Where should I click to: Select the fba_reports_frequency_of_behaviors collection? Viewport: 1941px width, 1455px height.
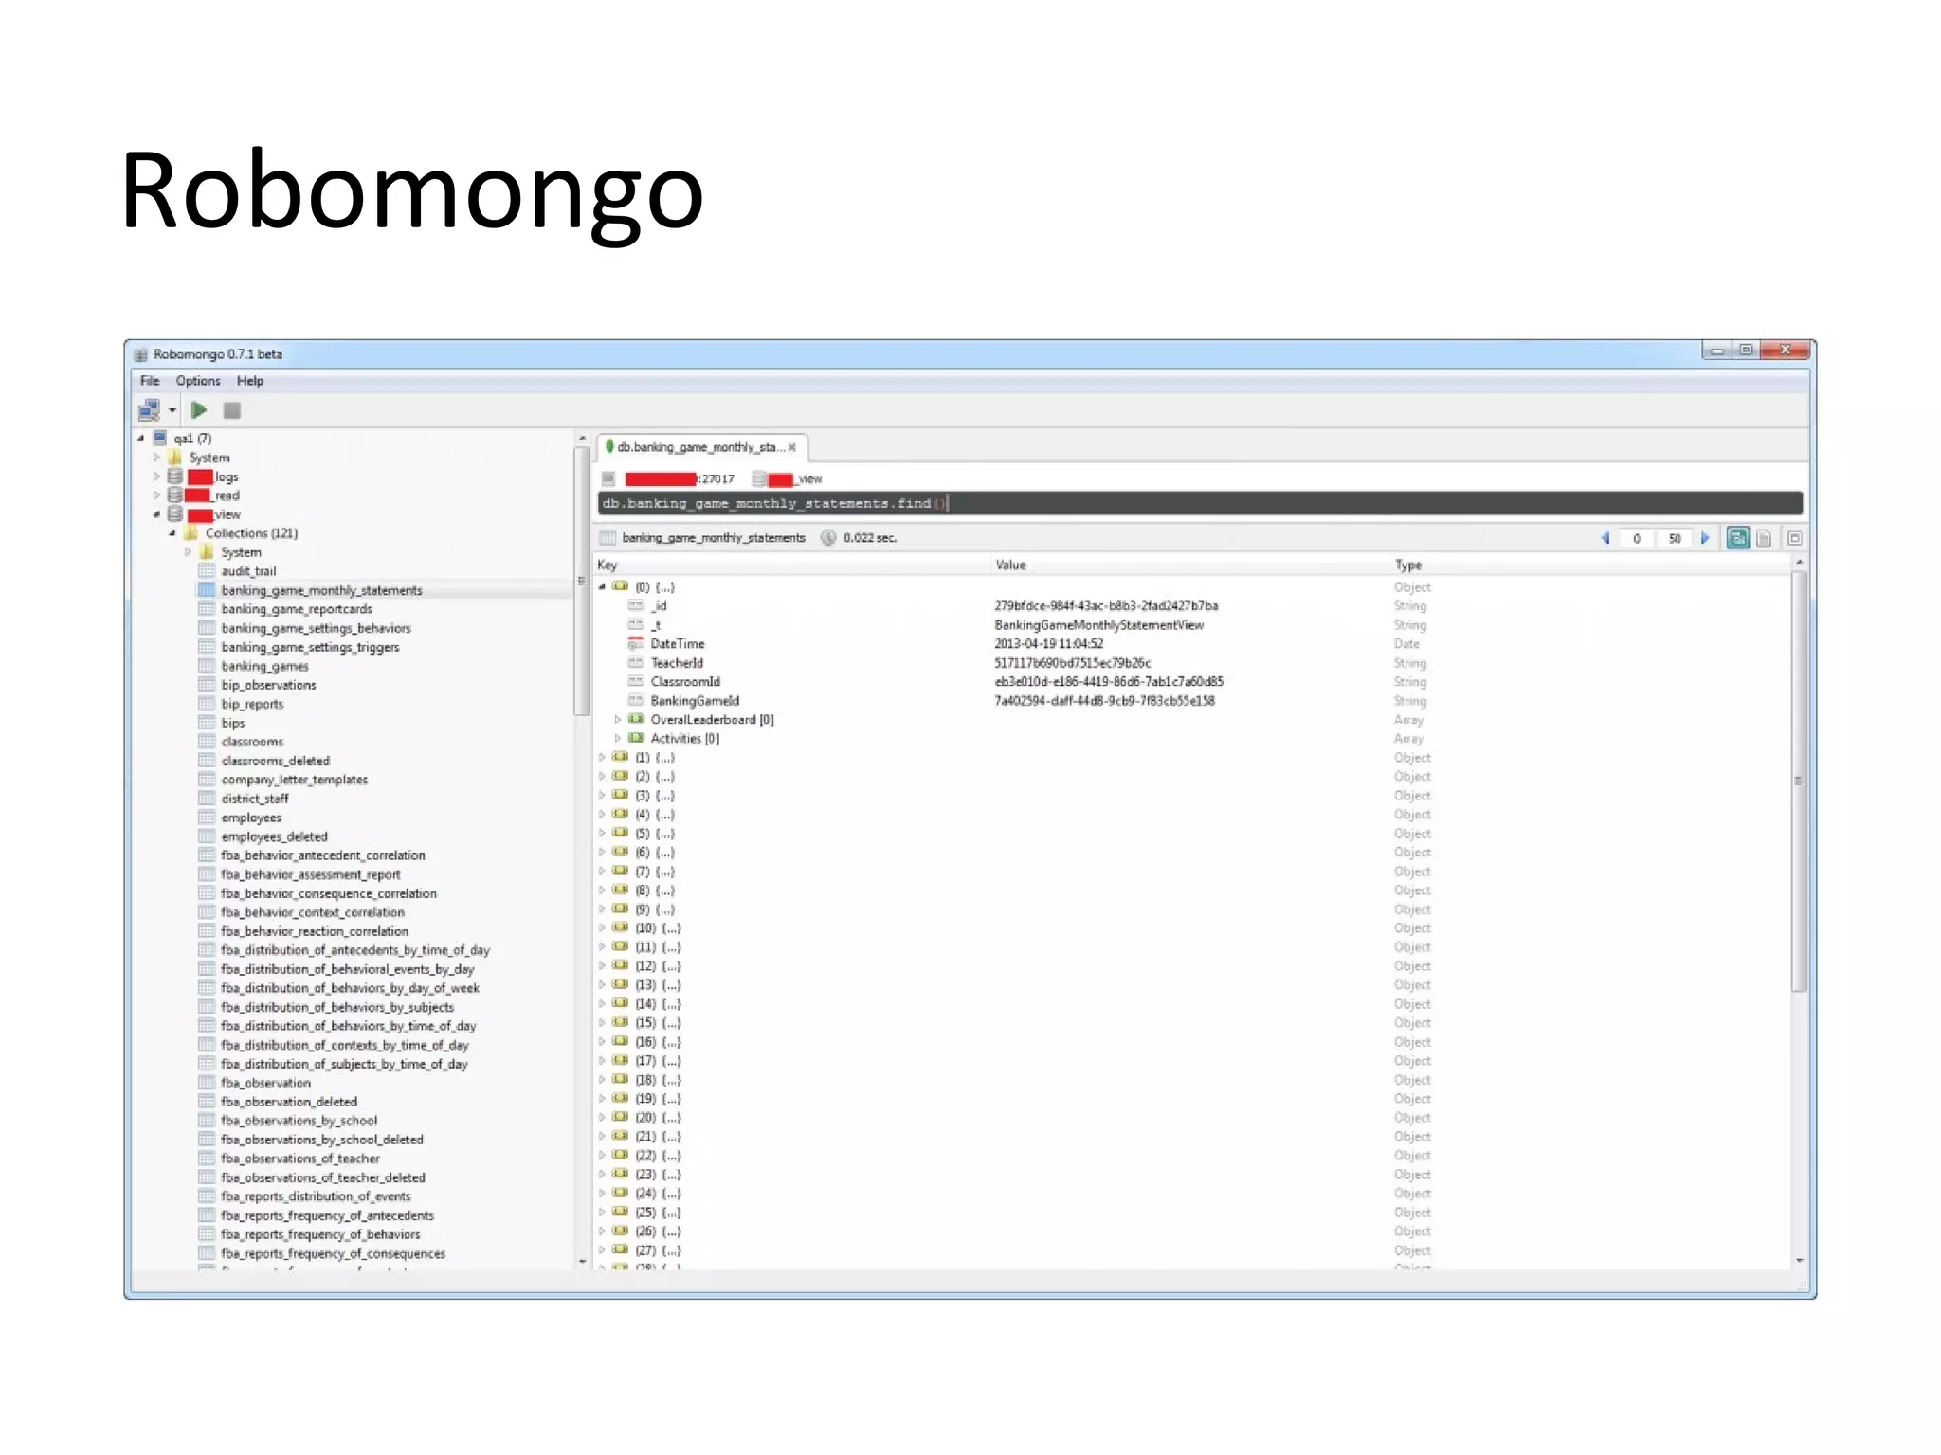[x=320, y=1234]
